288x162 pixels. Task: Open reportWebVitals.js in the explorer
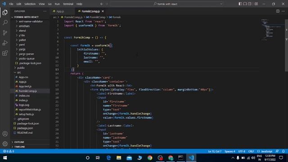(x=30, y=109)
